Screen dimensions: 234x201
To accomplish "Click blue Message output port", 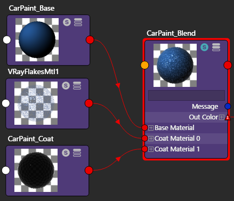I will tap(228, 106).
